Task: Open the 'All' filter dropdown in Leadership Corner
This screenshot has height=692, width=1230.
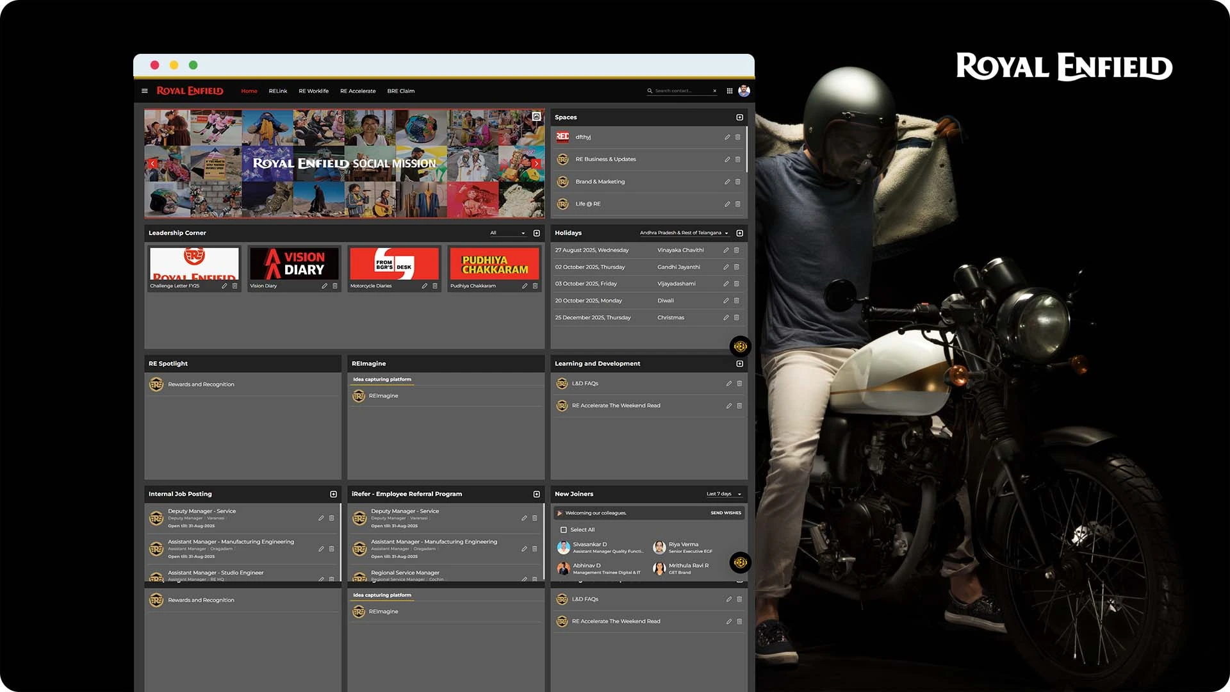Action: coord(507,233)
